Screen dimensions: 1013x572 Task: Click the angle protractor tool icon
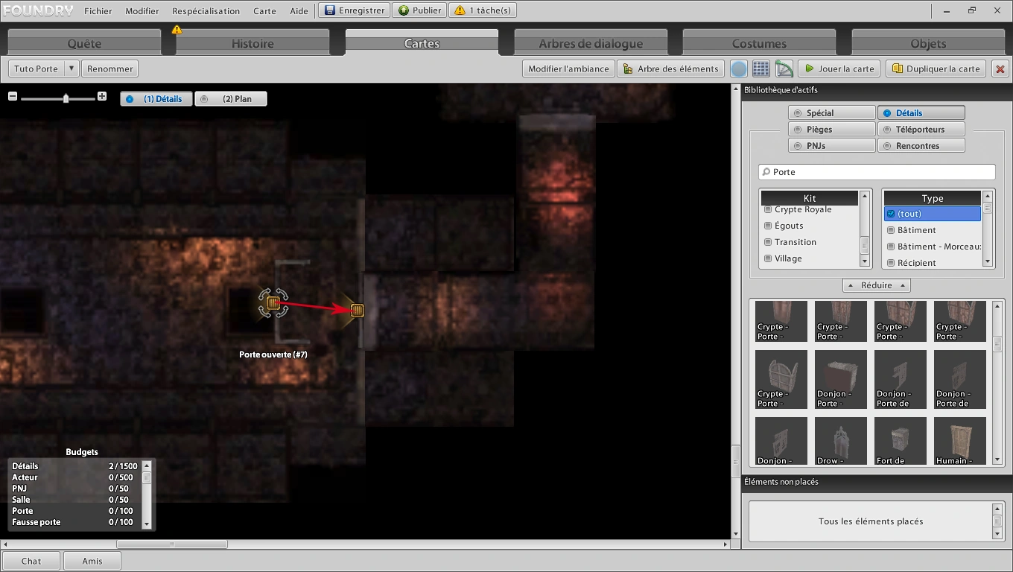pyautogui.click(x=784, y=69)
